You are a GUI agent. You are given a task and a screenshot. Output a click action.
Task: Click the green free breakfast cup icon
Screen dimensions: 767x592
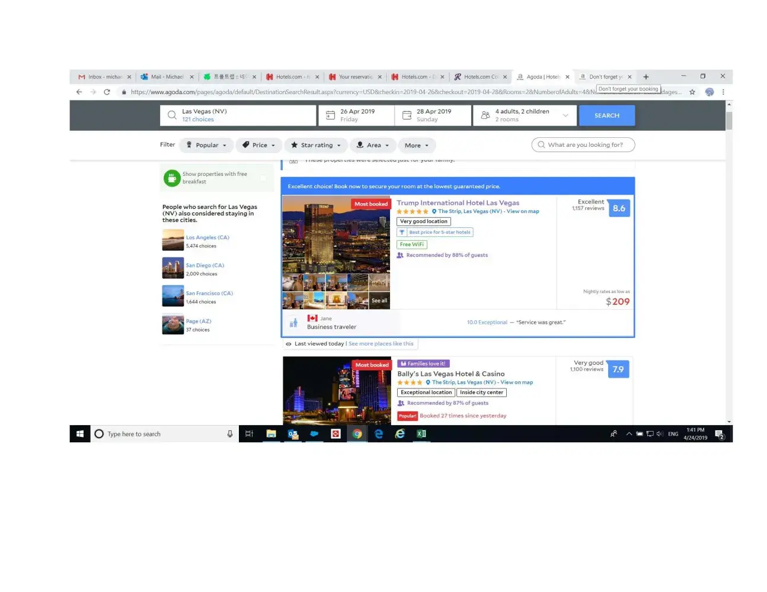(x=172, y=178)
